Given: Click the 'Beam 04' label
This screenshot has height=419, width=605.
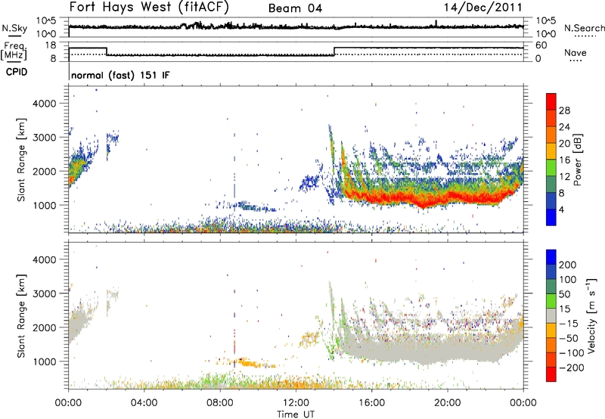Looking at the screenshot, I should pos(295,8).
